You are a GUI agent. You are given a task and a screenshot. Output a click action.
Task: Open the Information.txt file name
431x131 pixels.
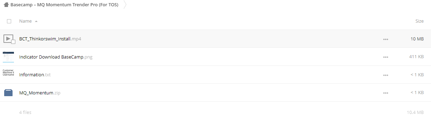coord(35,75)
